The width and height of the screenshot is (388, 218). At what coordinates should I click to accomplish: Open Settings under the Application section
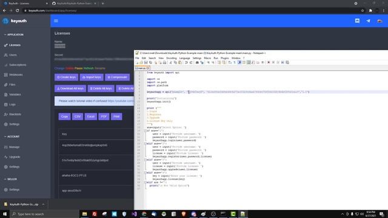tap(12, 124)
